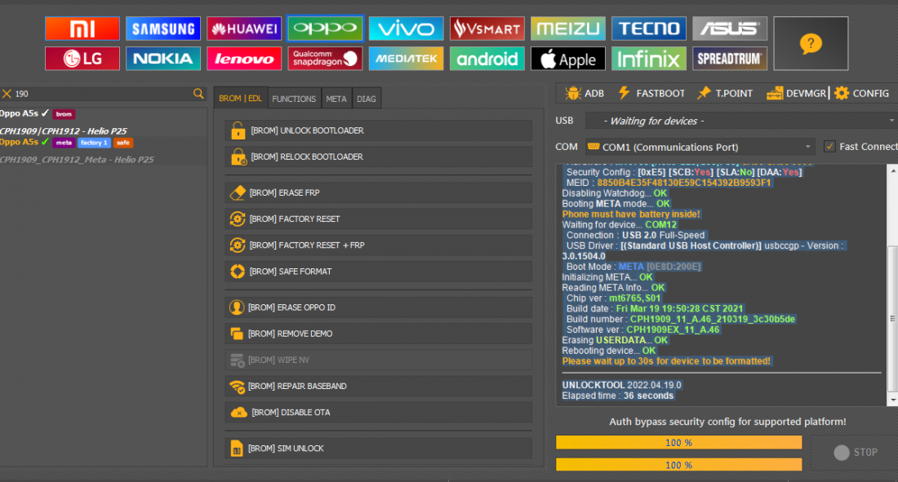898x482 pixels.
Task: Switch to the DIAG tab
Action: 366,99
